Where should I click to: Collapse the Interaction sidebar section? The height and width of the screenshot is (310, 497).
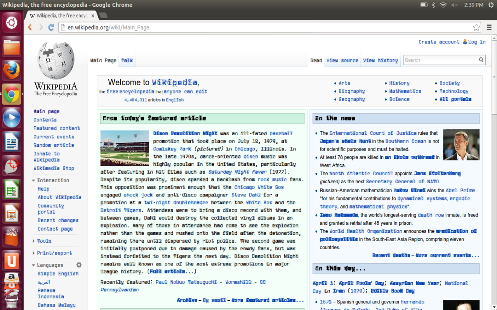point(53,181)
